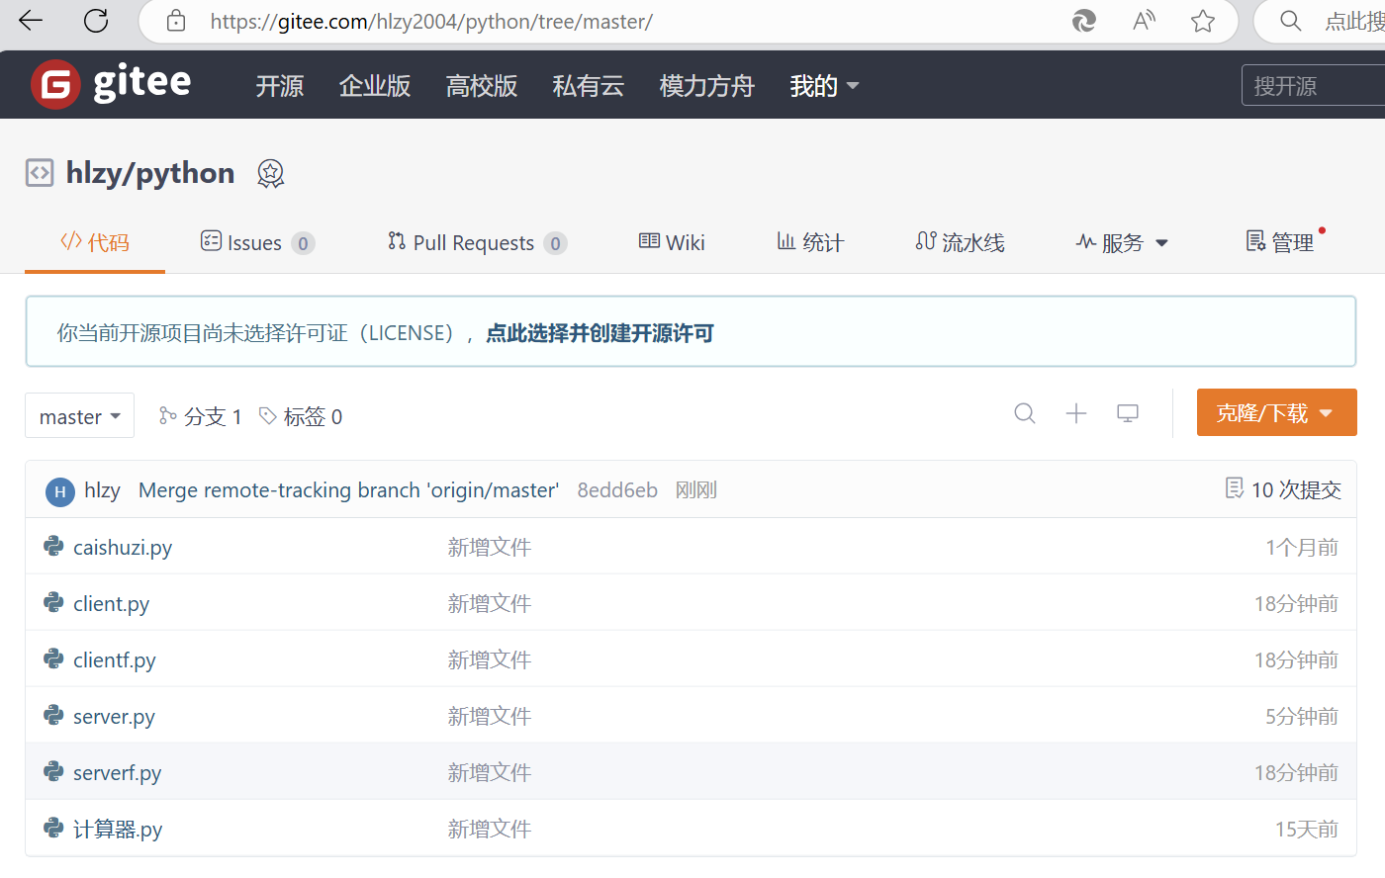Open the hlzy/python repository title link

click(150, 173)
